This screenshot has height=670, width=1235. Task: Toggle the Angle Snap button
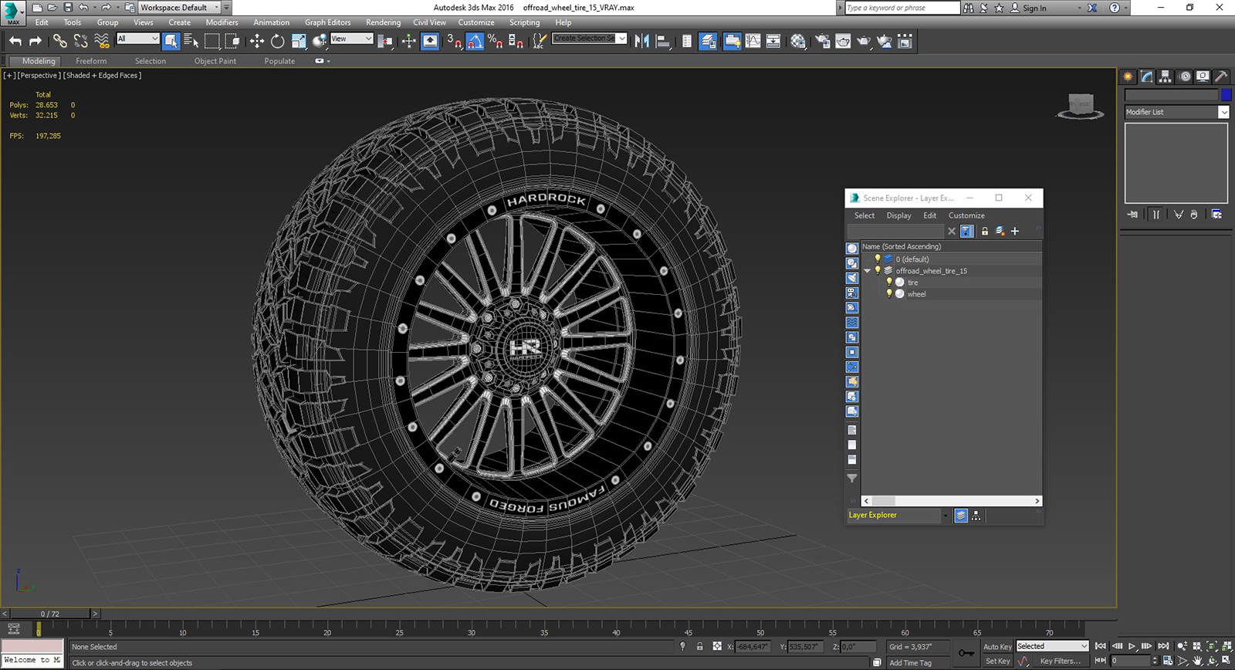pos(475,41)
